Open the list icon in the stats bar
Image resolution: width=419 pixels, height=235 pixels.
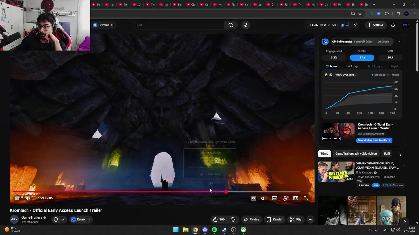[348, 25]
